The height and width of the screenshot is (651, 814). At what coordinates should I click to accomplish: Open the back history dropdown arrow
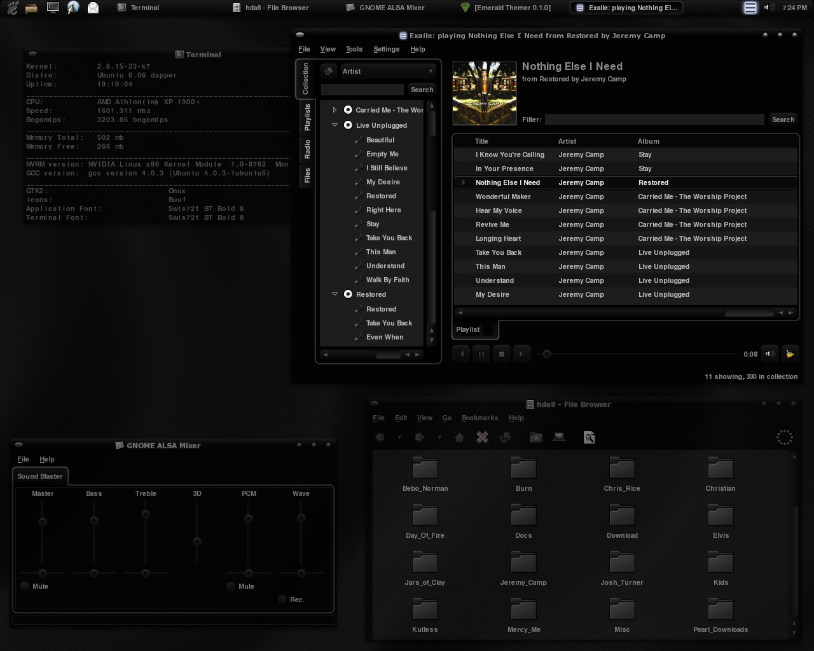[399, 437]
